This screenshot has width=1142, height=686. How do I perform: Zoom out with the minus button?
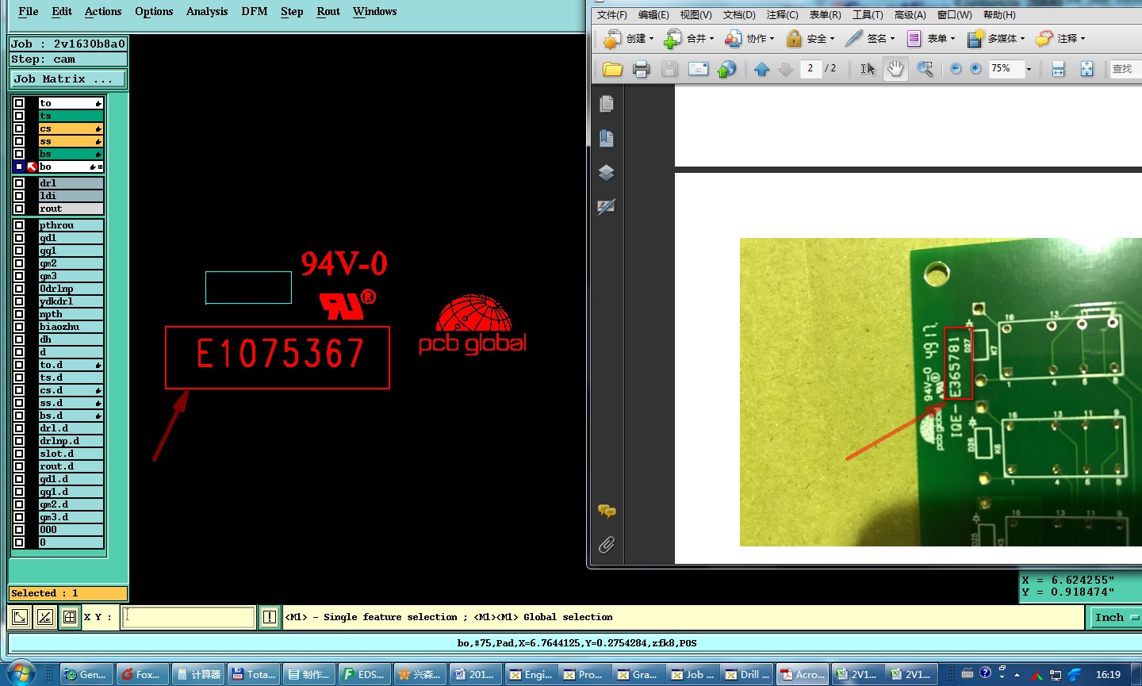point(956,69)
